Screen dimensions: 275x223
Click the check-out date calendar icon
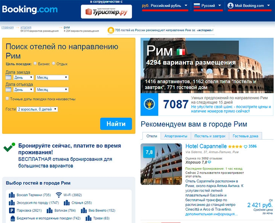[x=8, y=90]
